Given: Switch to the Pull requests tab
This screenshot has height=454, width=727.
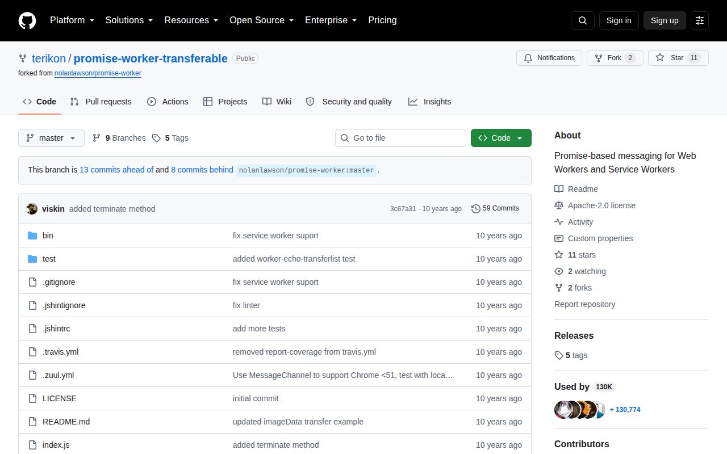Looking at the screenshot, I should pos(101,102).
